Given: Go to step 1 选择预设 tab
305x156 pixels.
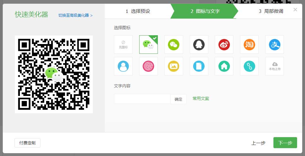Looking at the screenshot, I should tap(138, 11).
